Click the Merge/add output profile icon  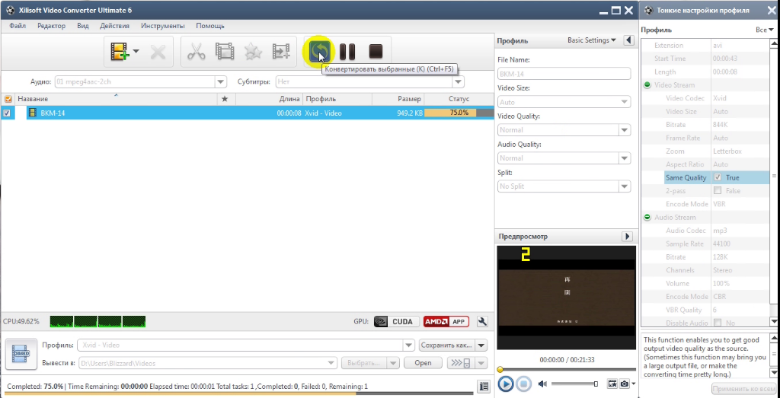pos(281,52)
